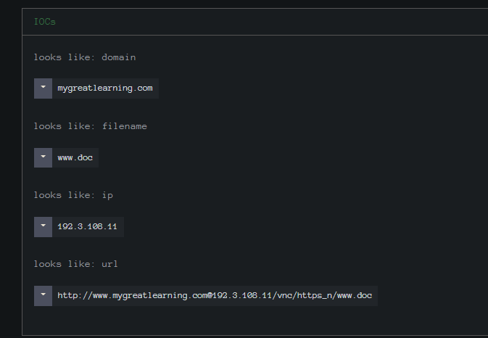Click the green IOCs panel title

tap(44, 22)
